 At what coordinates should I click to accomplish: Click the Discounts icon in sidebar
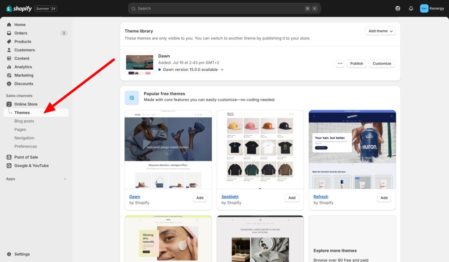pos(9,84)
